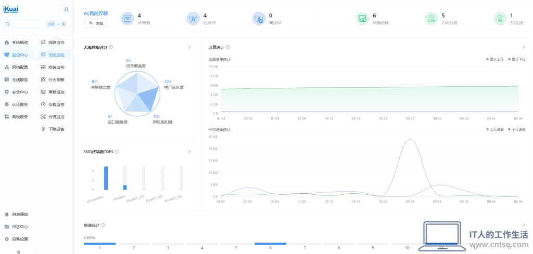Click the AP总数 wifi icon
Screen dimensions: 533x254
pos(128,19)
